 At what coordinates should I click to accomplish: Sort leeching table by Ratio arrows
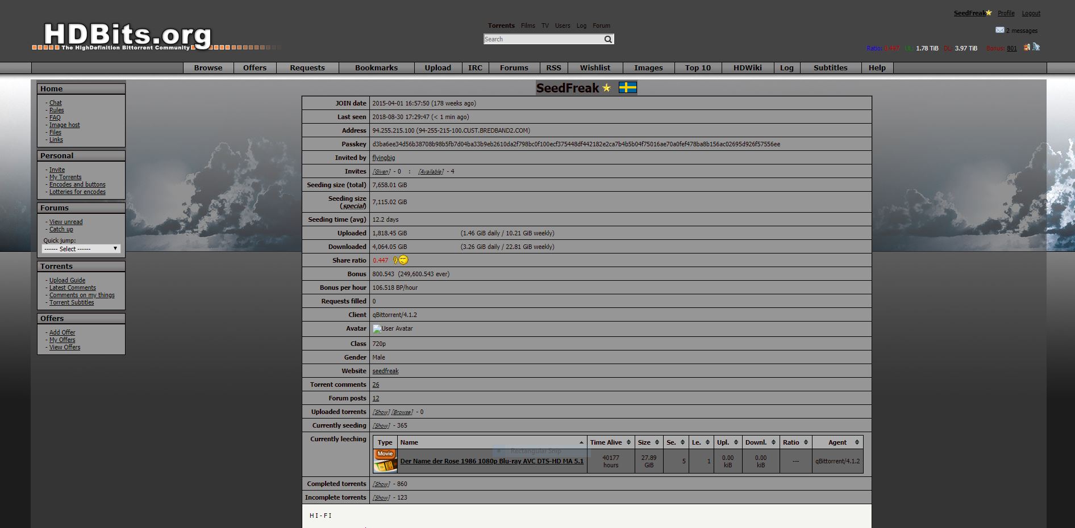click(x=806, y=442)
